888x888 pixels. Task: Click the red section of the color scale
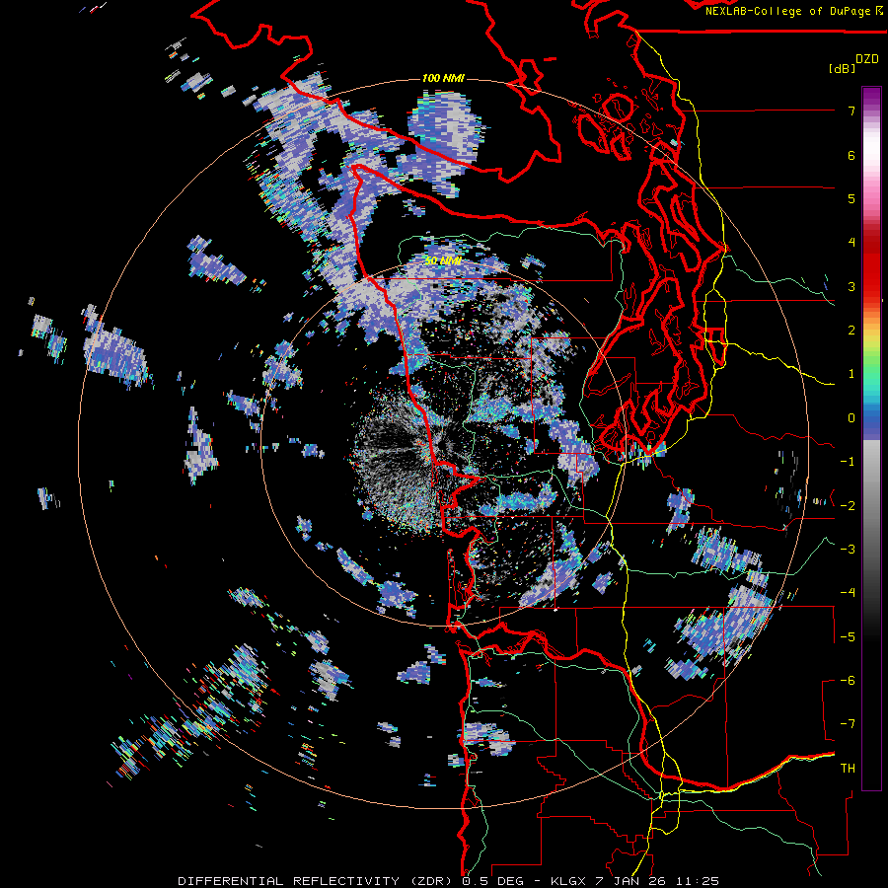(871, 266)
